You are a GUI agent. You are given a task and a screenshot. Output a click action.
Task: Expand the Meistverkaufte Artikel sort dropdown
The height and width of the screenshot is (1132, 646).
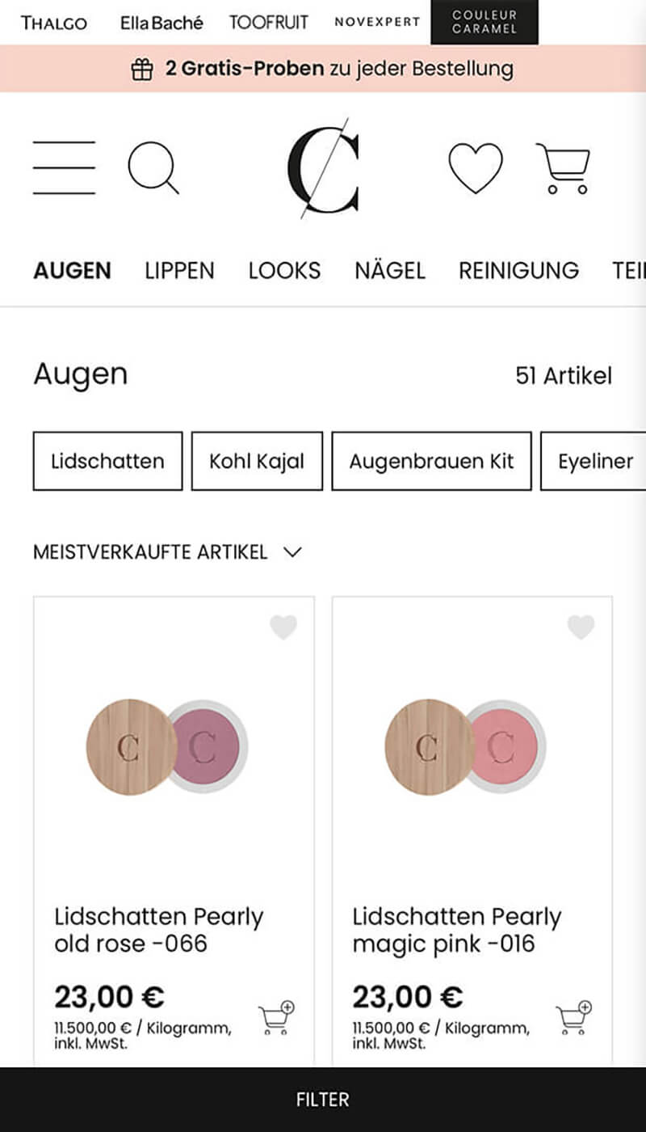point(167,552)
